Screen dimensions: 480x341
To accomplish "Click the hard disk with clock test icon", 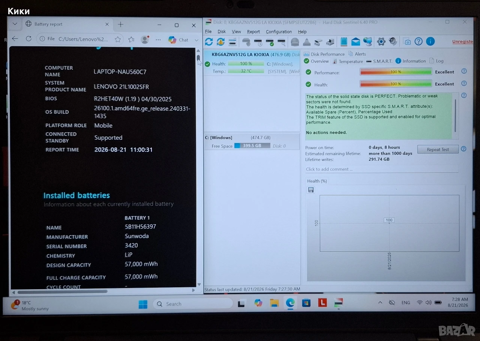I will (258, 42).
